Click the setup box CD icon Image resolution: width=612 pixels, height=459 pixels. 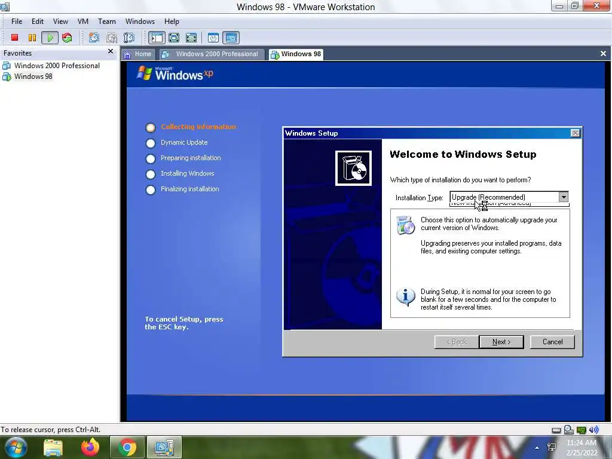point(353,168)
